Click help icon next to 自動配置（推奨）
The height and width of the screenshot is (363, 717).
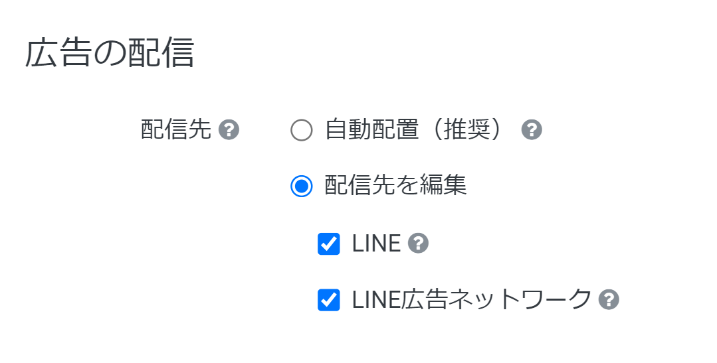[x=532, y=130]
